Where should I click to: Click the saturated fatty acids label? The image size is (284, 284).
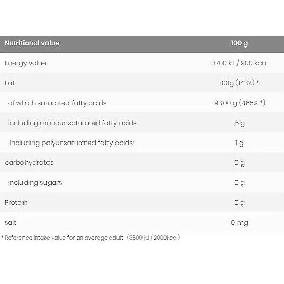click(x=57, y=103)
